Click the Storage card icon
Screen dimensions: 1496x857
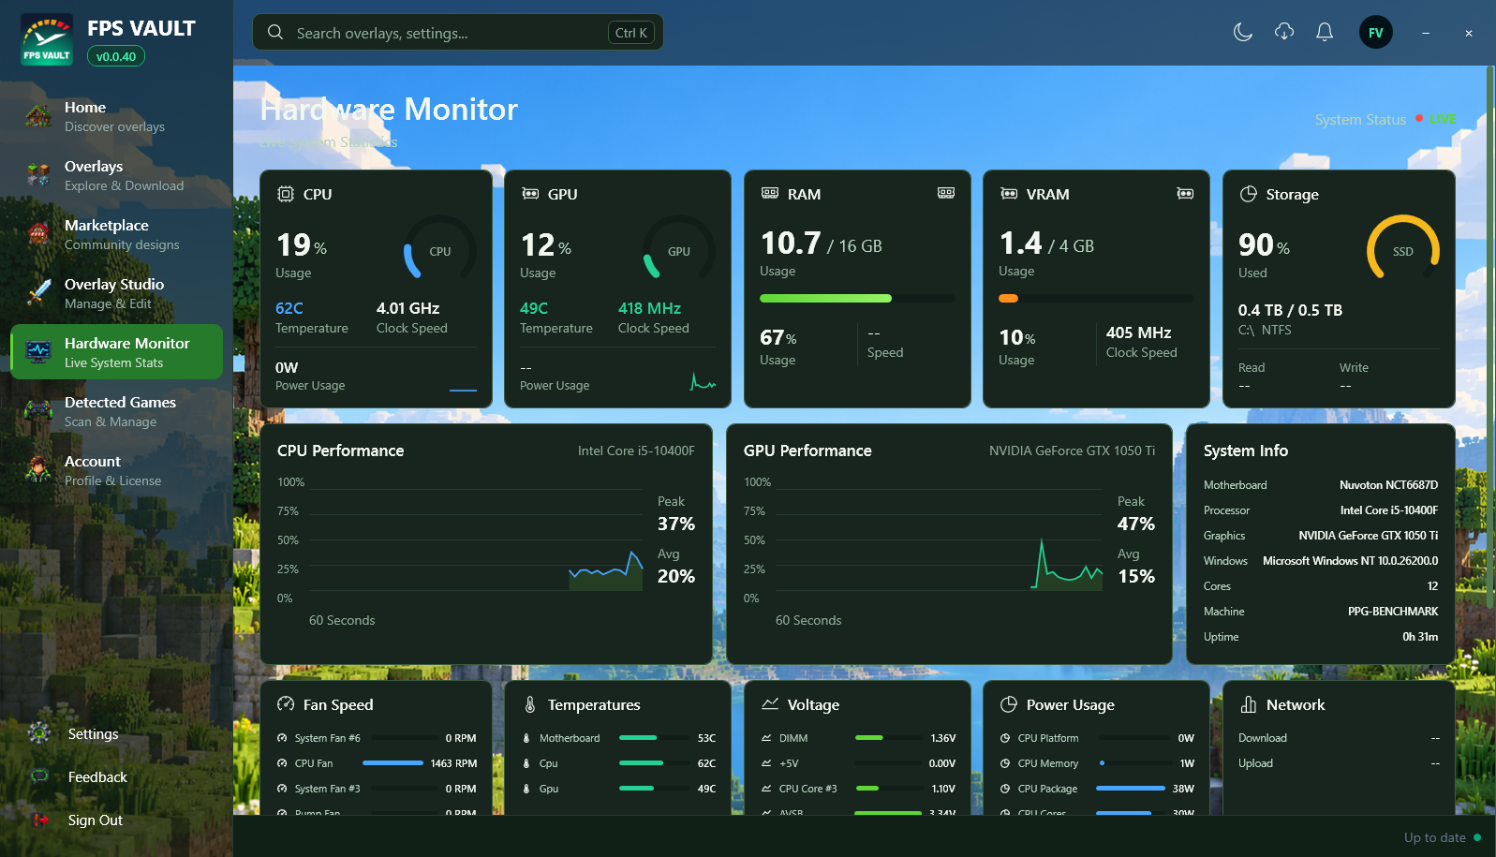point(1249,194)
